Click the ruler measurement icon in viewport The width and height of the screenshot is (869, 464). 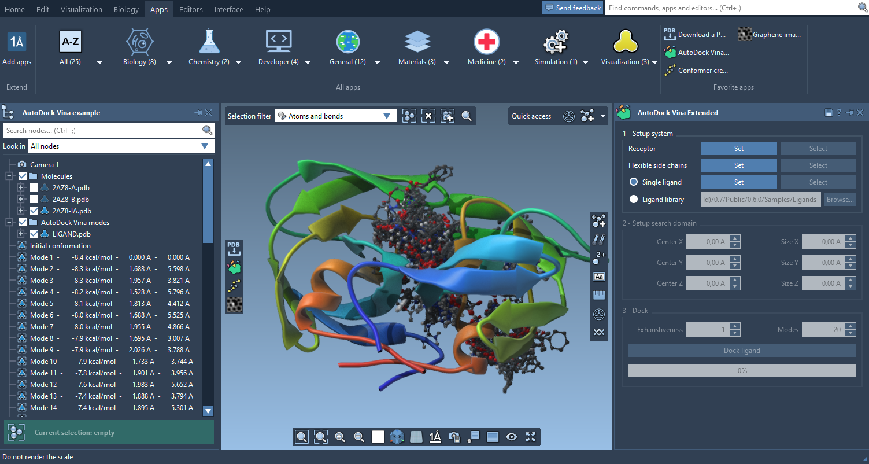coord(599,296)
